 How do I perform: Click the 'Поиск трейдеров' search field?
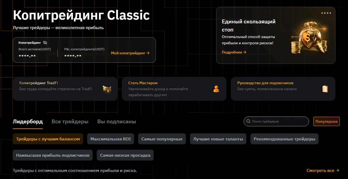[x=278, y=121]
